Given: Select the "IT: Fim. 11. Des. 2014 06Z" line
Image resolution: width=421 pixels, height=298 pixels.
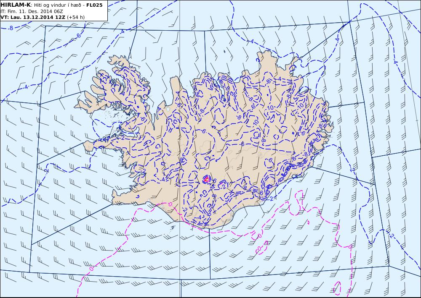Looking at the screenshot, I should (x=32, y=11).
